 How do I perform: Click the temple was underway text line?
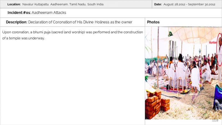[x=24, y=38]
